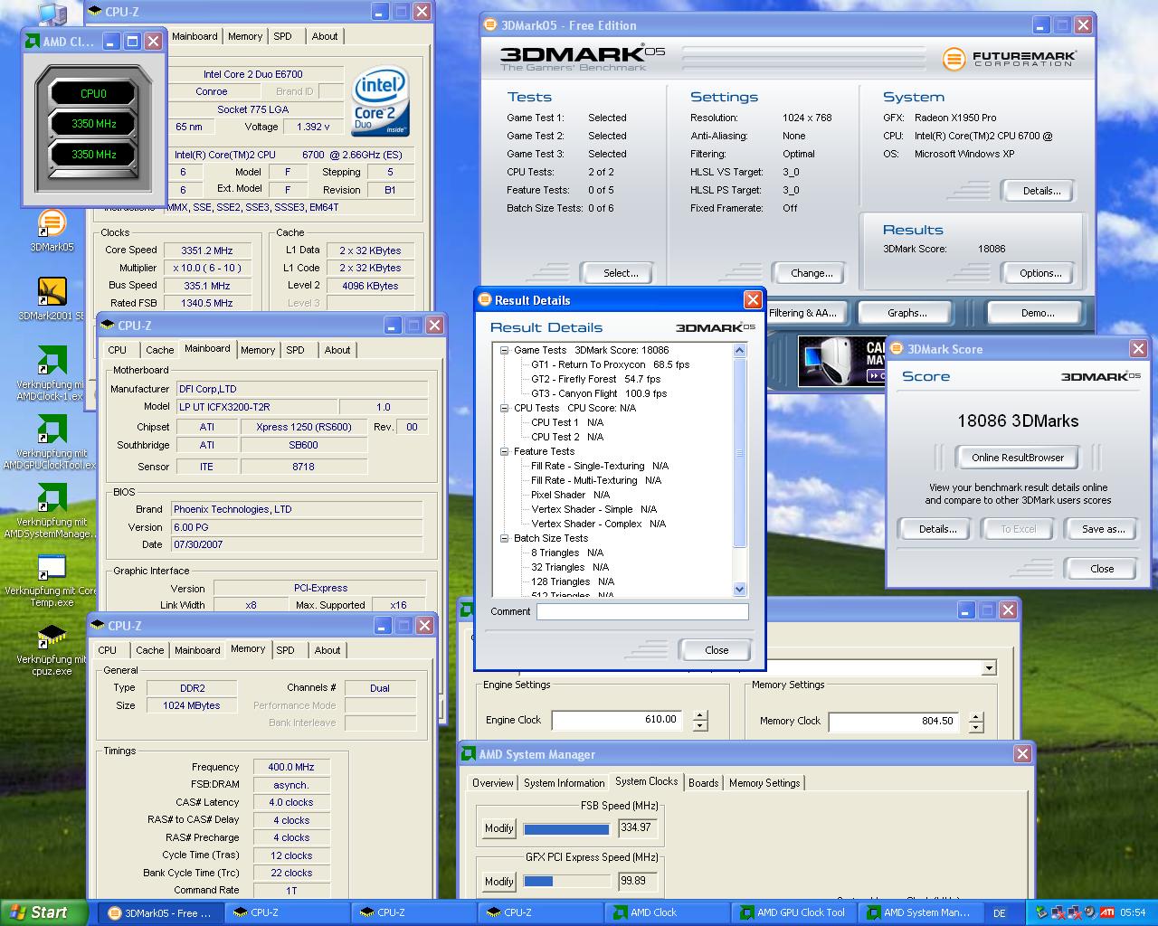Click the Engine Clock value field

[x=618, y=720]
